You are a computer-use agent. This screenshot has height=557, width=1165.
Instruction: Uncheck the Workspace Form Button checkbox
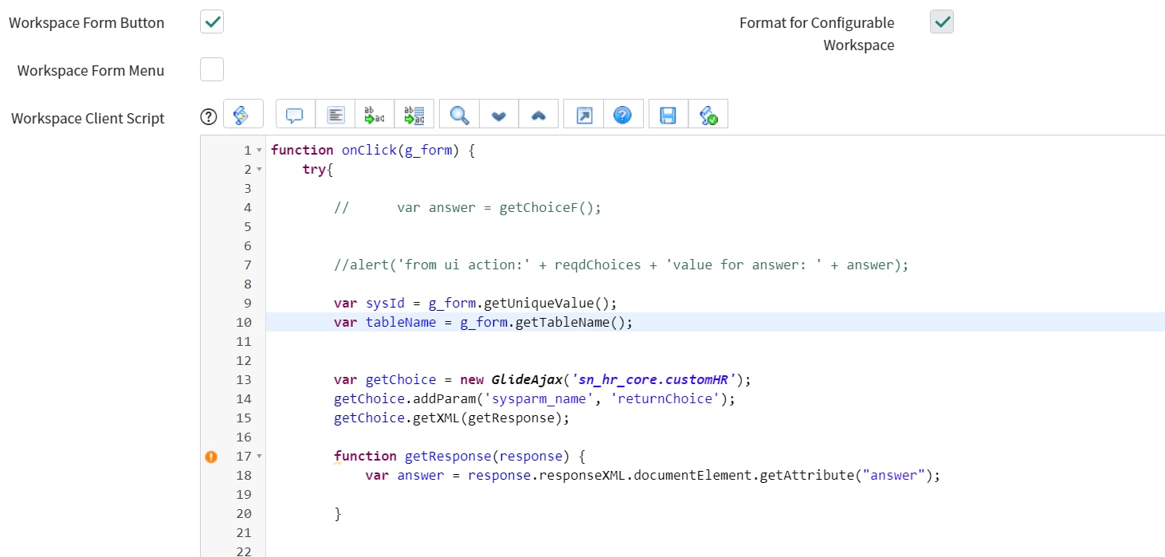[x=211, y=22]
